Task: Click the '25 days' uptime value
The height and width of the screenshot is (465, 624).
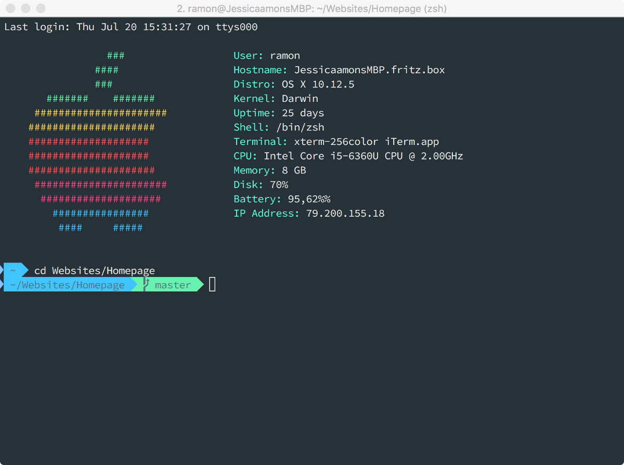Action: coord(303,113)
